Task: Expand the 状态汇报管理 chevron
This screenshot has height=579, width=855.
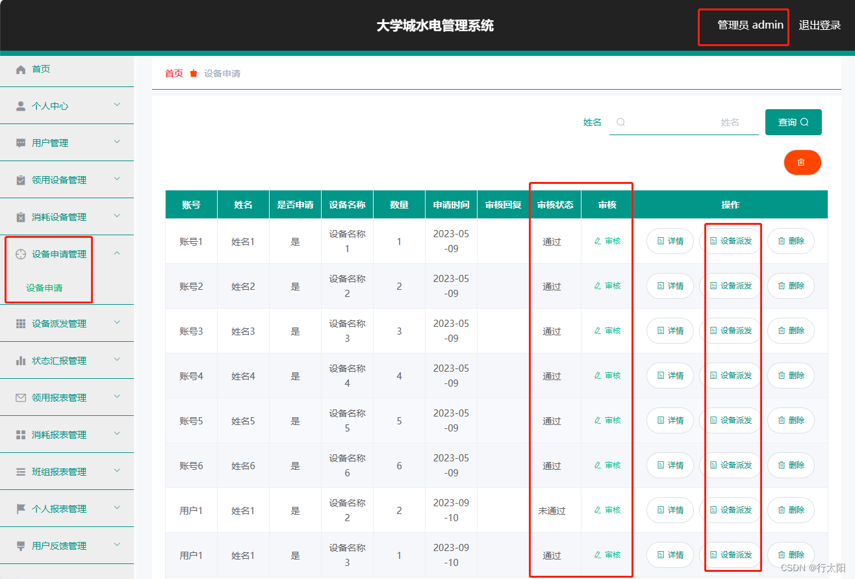Action: tap(117, 359)
